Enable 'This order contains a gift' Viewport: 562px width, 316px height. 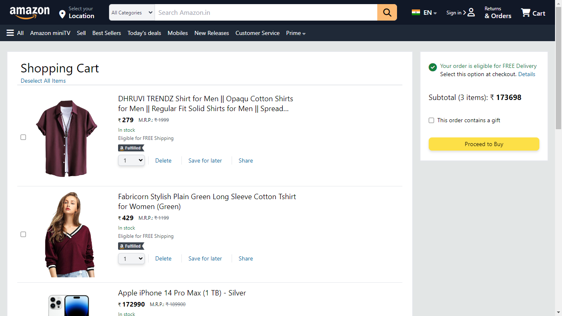(x=431, y=120)
